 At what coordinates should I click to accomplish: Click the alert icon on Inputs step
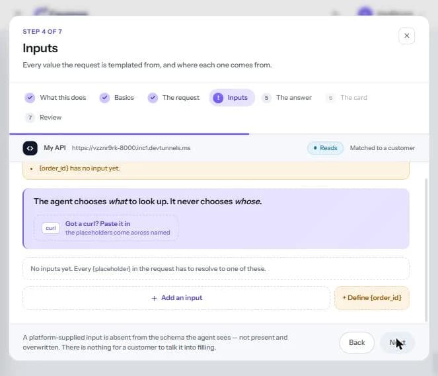pos(218,98)
